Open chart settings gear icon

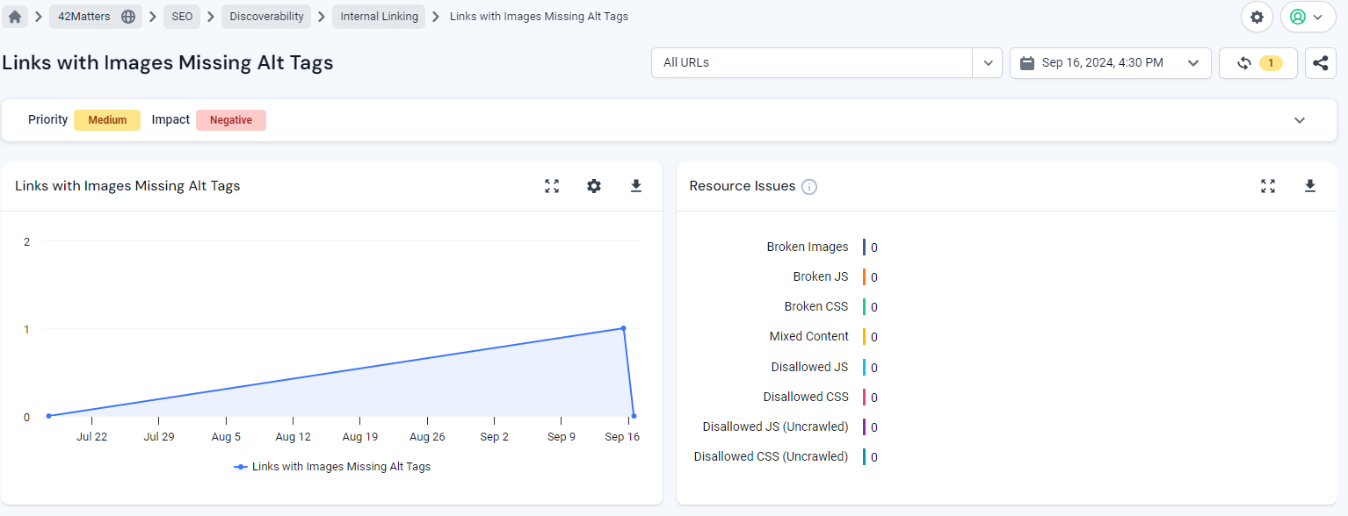pos(594,186)
